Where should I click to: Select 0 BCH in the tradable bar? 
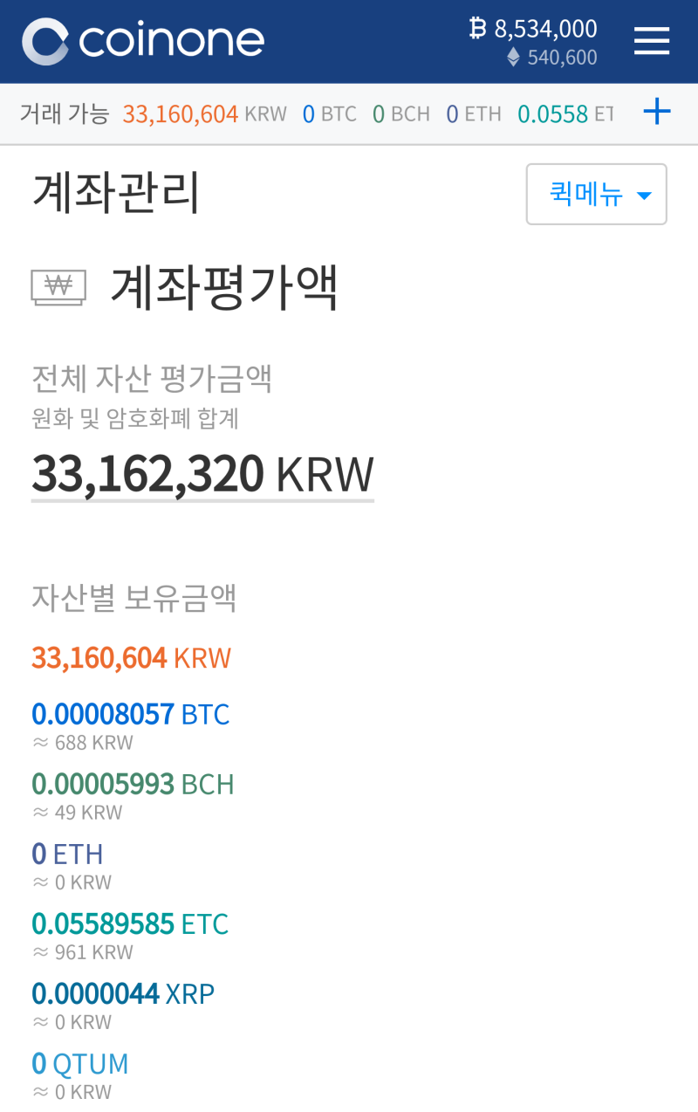click(x=401, y=113)
